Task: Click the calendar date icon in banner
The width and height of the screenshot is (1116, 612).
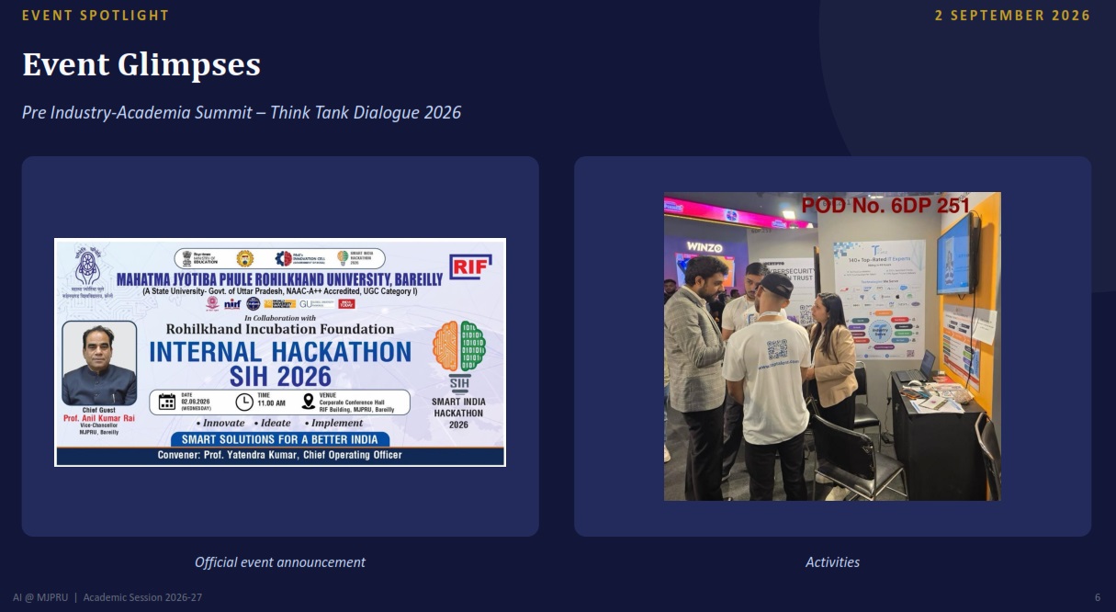Action: pos(167,402)
